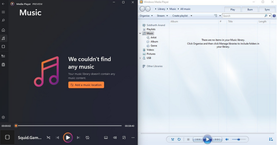Click Create playlist button
The height and width of the screenshot is (145, 278).
click(x=180, y=16)
